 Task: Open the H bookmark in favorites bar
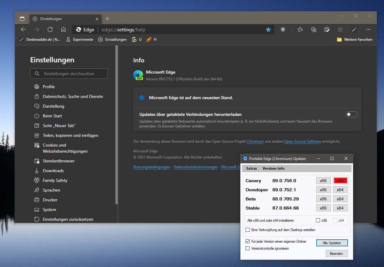151,40
